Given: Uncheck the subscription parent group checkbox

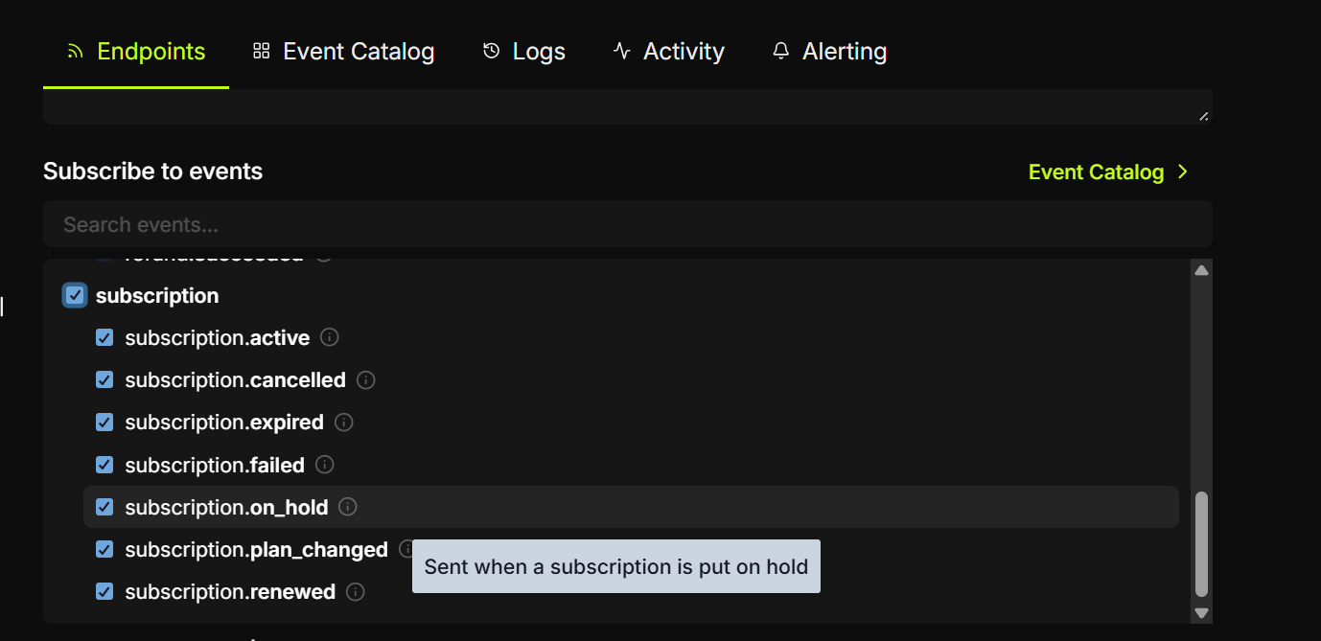Looking at the screenshot, I should pos(75,295).
